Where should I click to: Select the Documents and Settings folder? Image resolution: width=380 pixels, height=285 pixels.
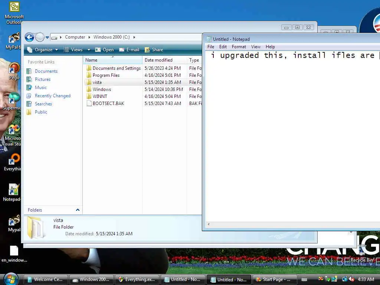pyautogui.click(x=117, y=68)
